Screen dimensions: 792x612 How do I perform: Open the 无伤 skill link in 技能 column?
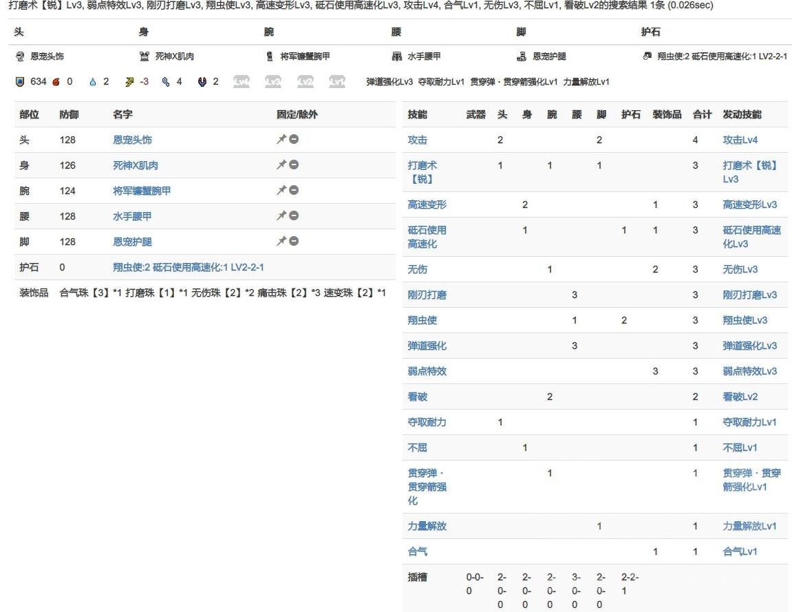[x=417, y=269]
